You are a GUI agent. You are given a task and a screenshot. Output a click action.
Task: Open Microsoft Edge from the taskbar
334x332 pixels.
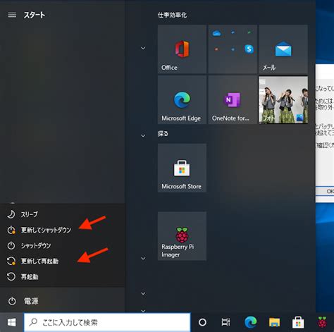coord(250,322)
